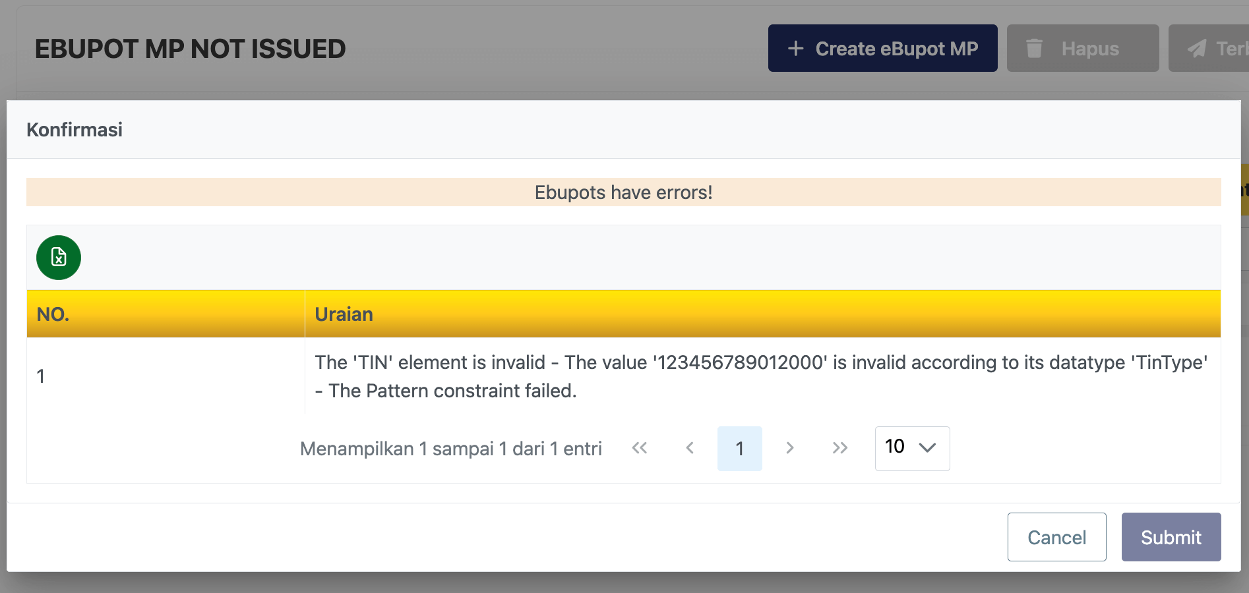Sort by the Uraian column header
Screen dimensions: 1249x593
[x=344, y=314]
